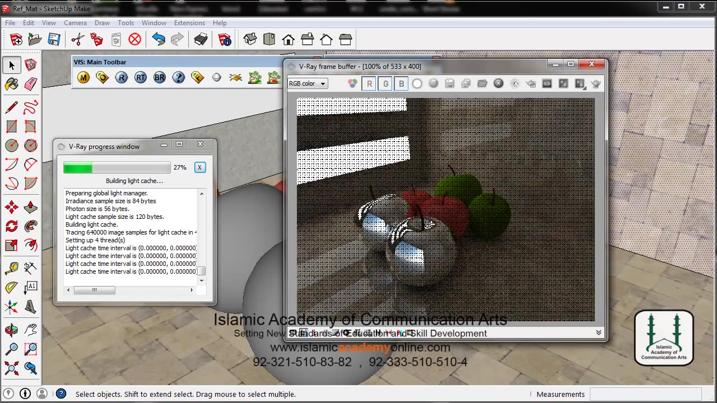This screenshot has width=717, height=403.
Task: Switch to Front view house icon
Action: click(288, 39)
